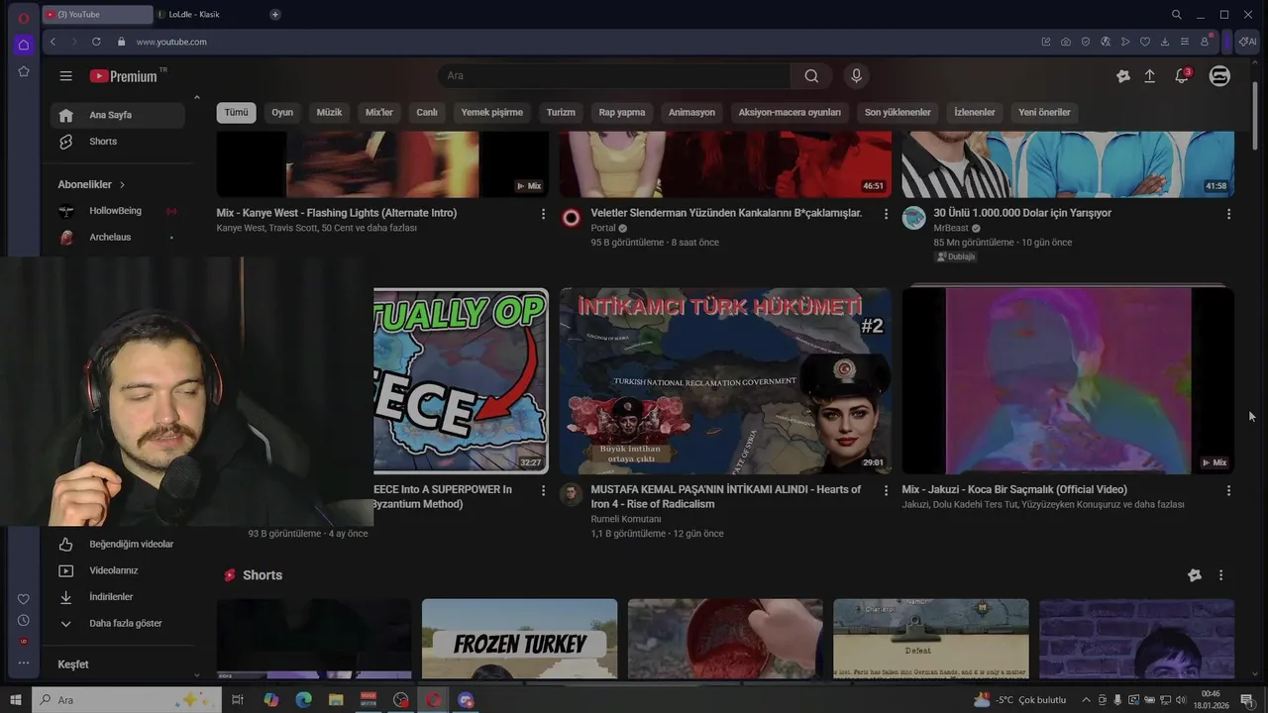This screenshot has height=713, width=1268.
Task: Open Windows notification center icon
Action: tap(1247, 700)
